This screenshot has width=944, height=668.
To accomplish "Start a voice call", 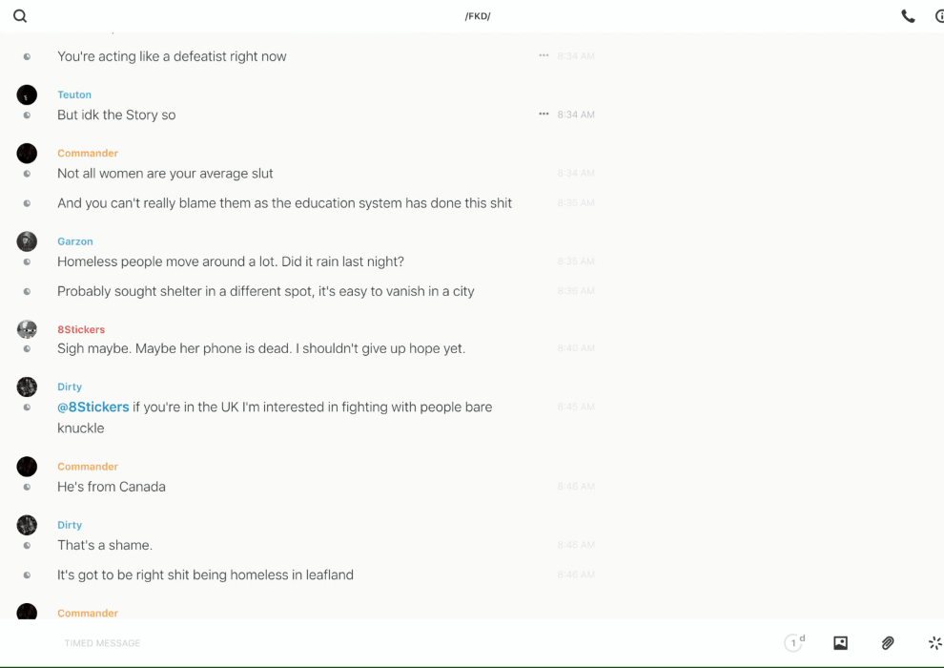I will pyautogui.click(x=908, y=16).
